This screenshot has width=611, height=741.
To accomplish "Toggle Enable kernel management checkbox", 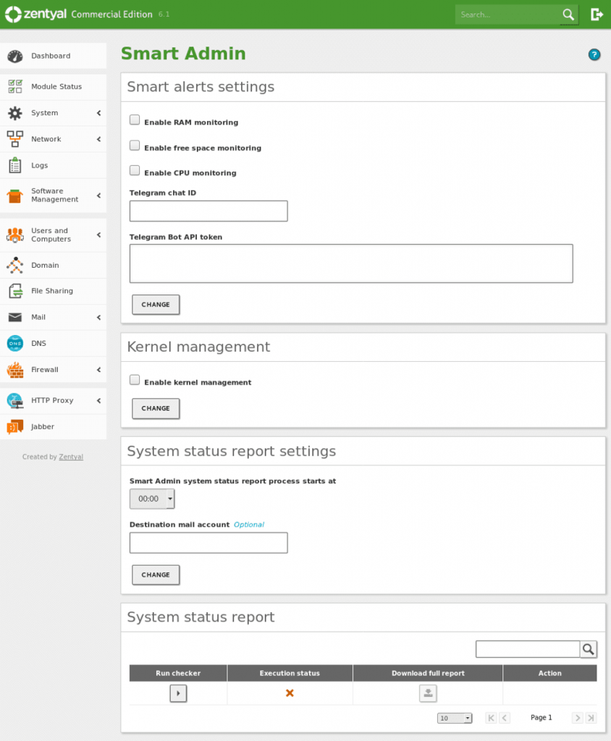I will point(135,380).
